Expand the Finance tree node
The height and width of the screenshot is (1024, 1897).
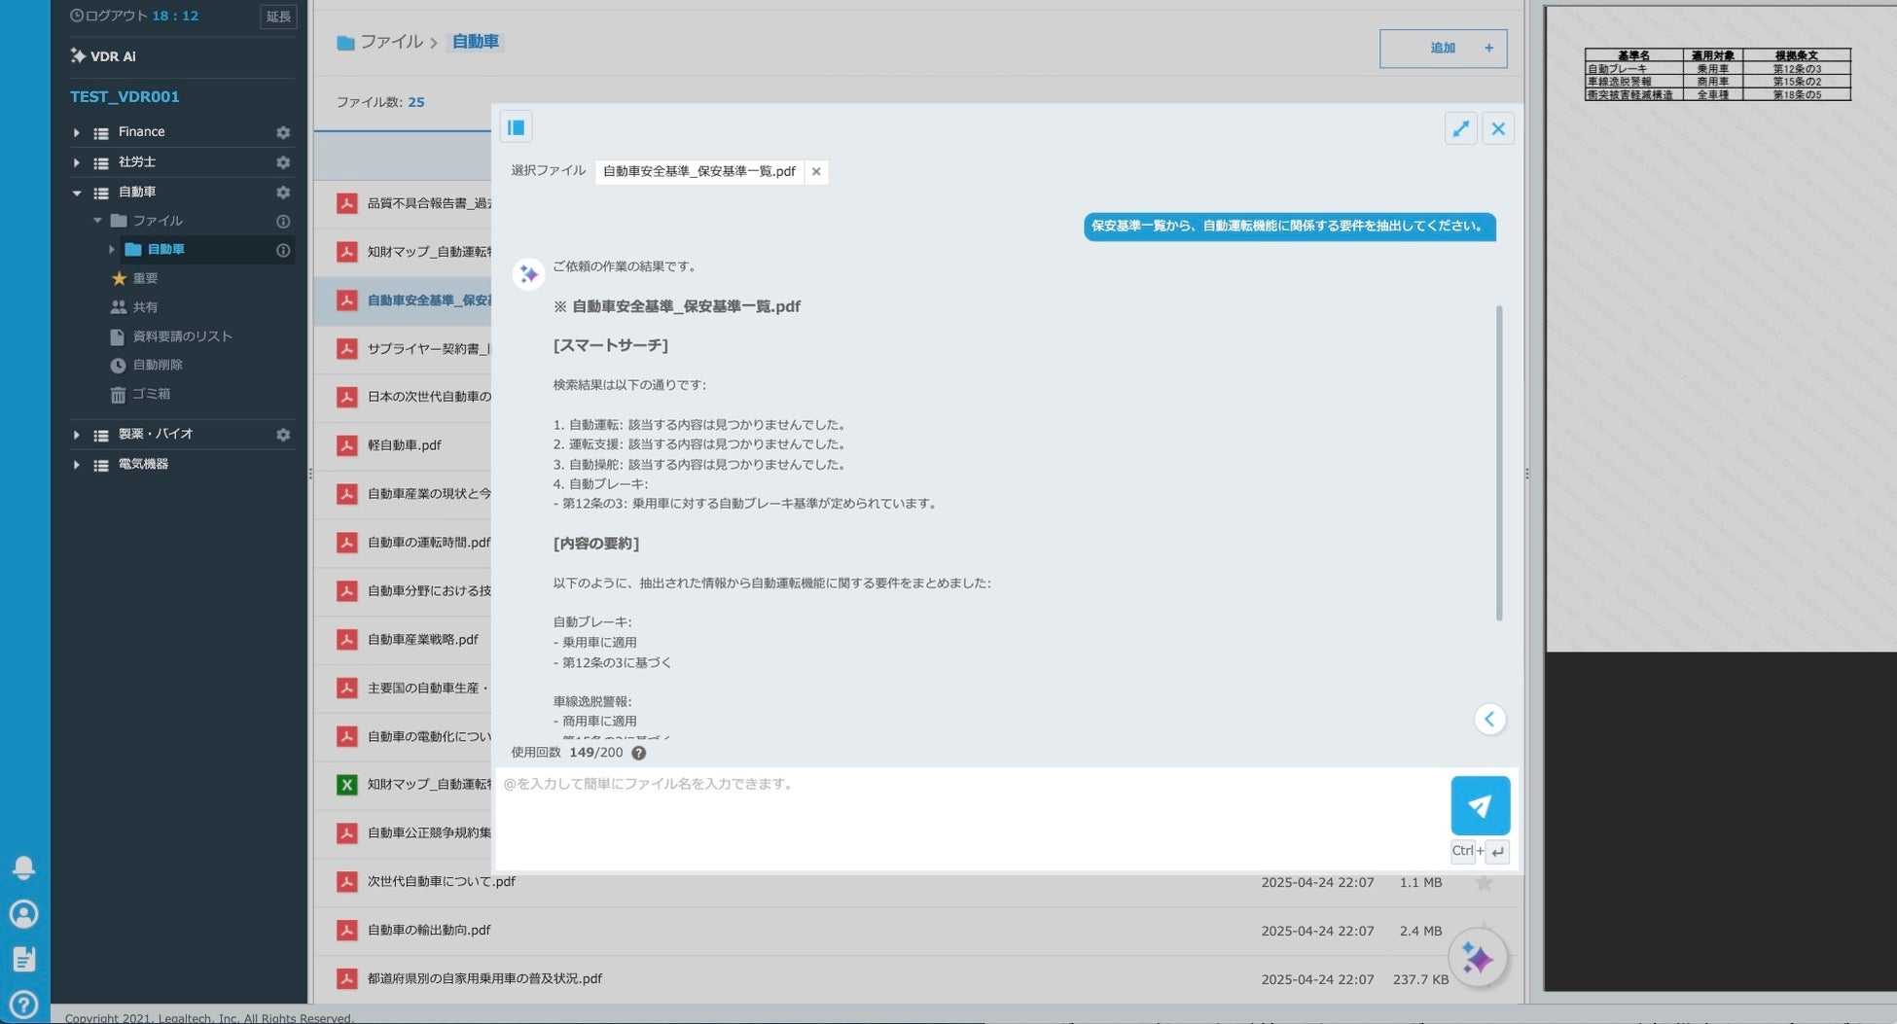click(77, 132)
